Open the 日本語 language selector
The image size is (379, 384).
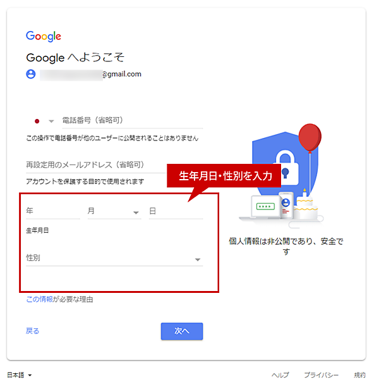20,375
